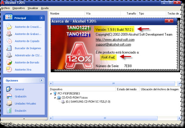Collapse the CD/DVD-ROM Físicos tree node
185x128 pixels.
[55, 98]
